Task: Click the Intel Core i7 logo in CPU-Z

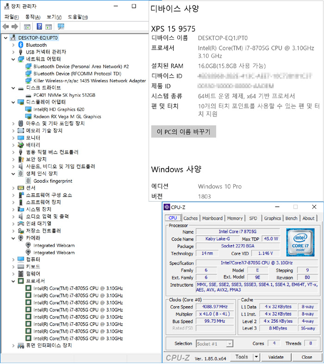Action: 300,242
